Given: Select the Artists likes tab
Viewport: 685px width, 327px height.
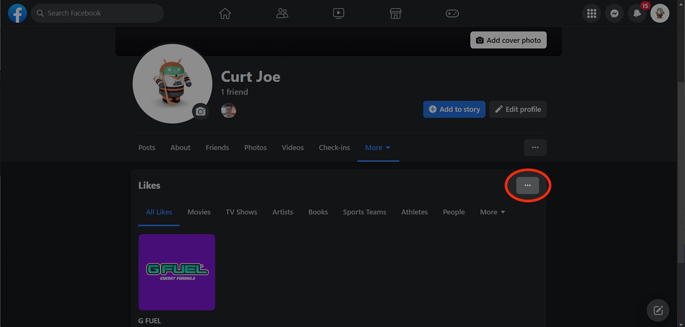Looking at the screenshot, I should pos(283,212).
